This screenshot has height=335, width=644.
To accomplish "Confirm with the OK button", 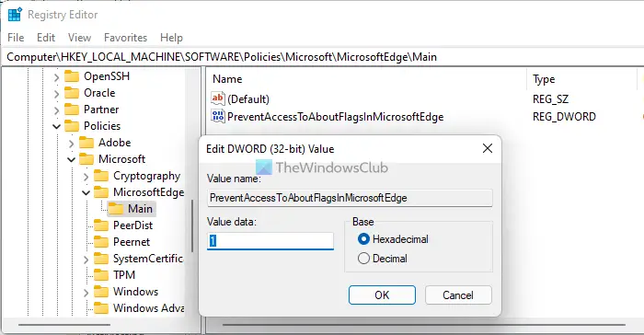I will 382,295.
